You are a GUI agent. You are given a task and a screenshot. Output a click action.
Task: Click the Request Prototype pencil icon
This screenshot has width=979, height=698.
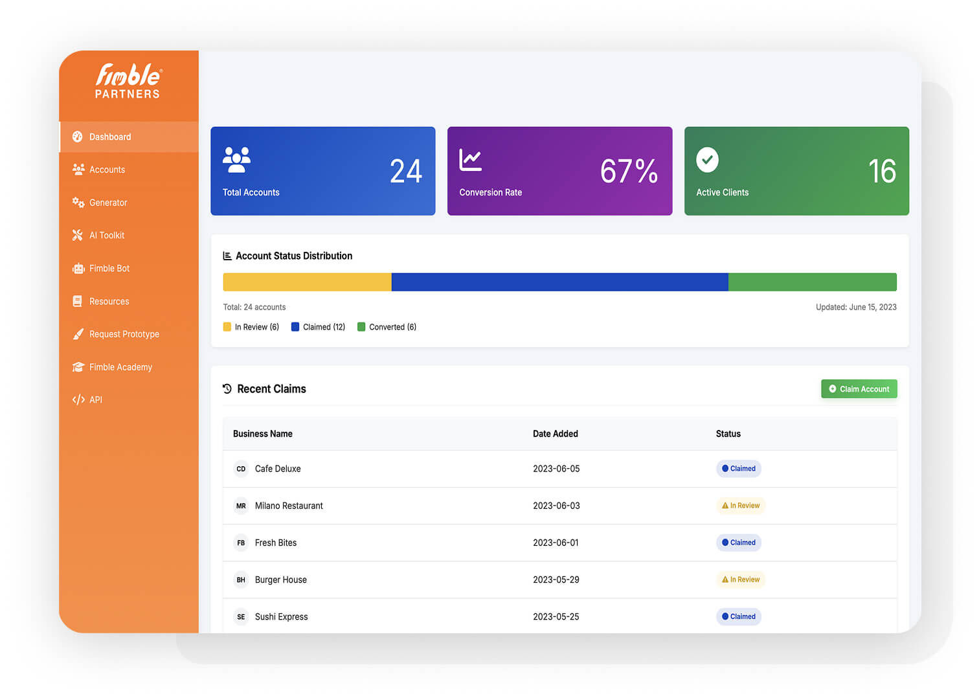tap(78, 334)
